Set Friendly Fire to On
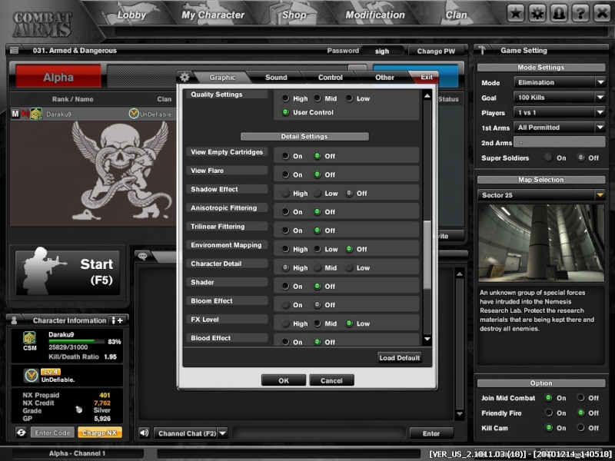 (x=549, y=413)
